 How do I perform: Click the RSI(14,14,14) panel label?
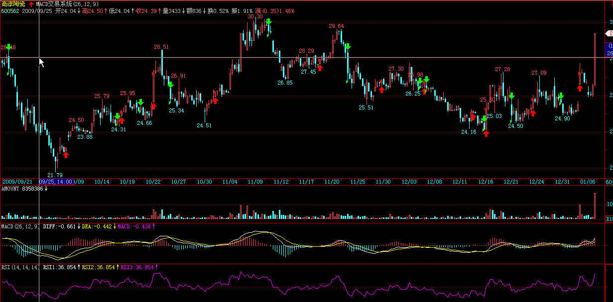20,267
